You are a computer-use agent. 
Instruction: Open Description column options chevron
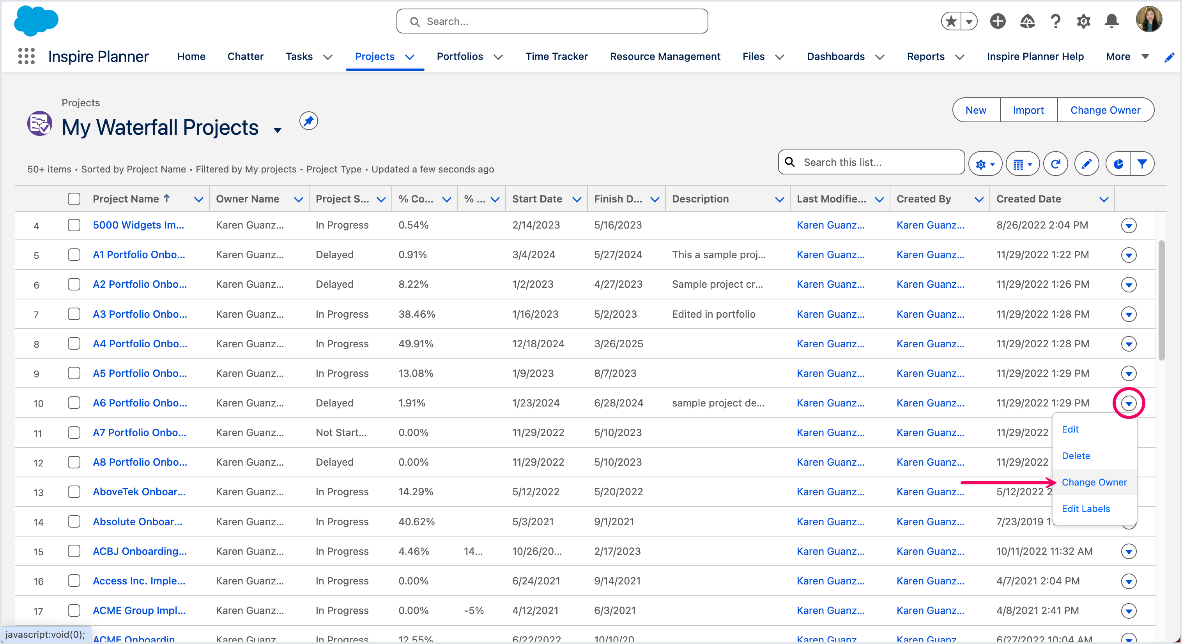tap(779, 199)
